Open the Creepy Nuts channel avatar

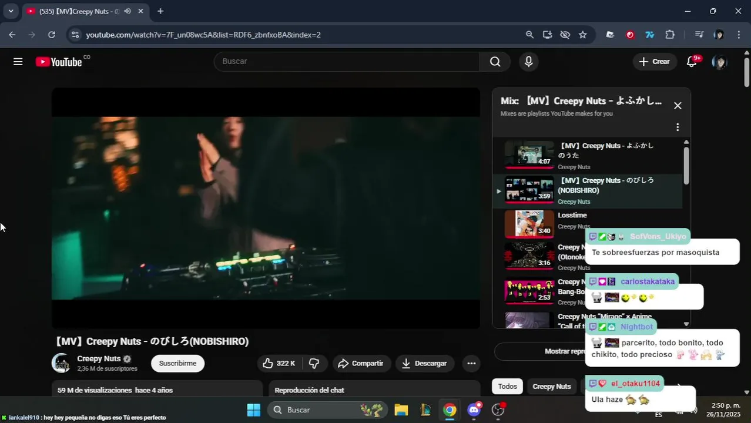61,363
